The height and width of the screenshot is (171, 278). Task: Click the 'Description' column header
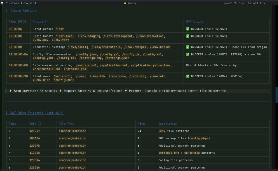[168, 124]
